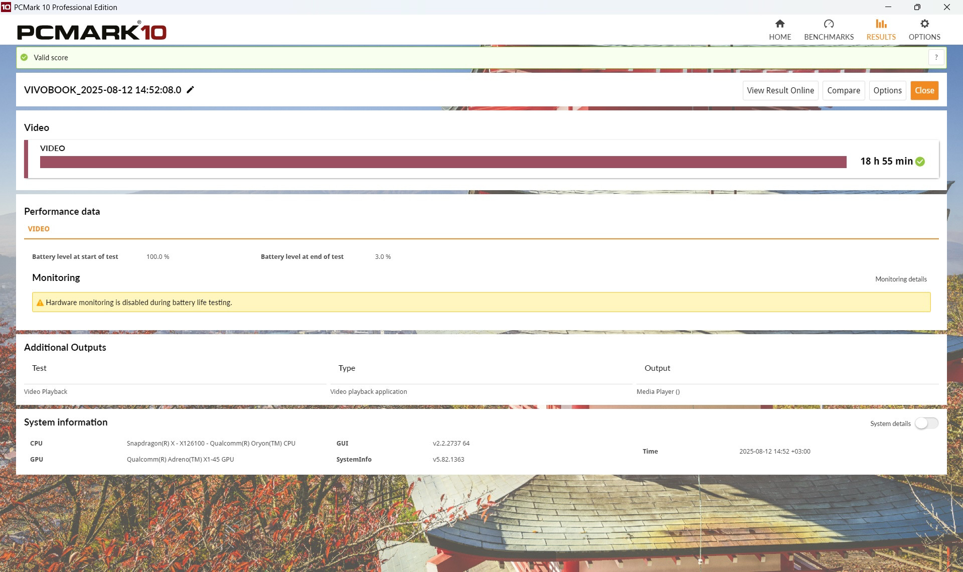Click the Media Player () output cell
Viewport: 963px width, 572px height.
click(x=658, y=391)
